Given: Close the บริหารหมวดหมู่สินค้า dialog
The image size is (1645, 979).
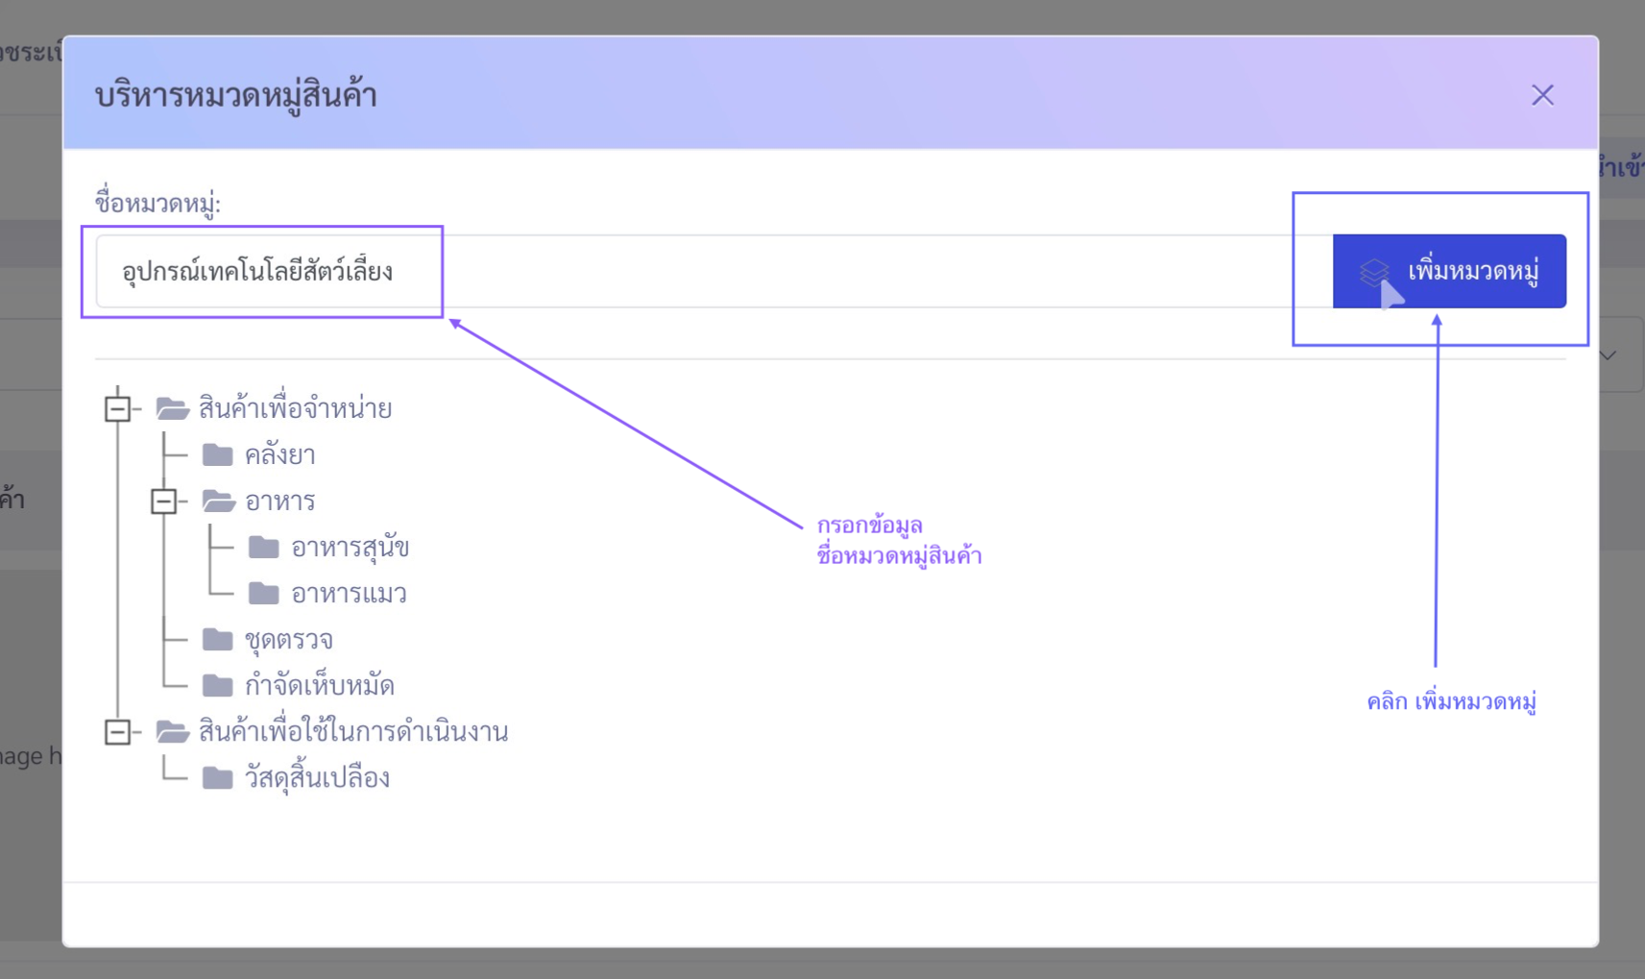Looking at the screenshot, I should (1542, 95).
